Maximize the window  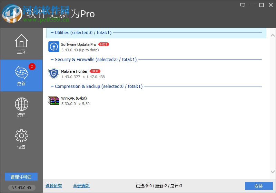[262, 5]
